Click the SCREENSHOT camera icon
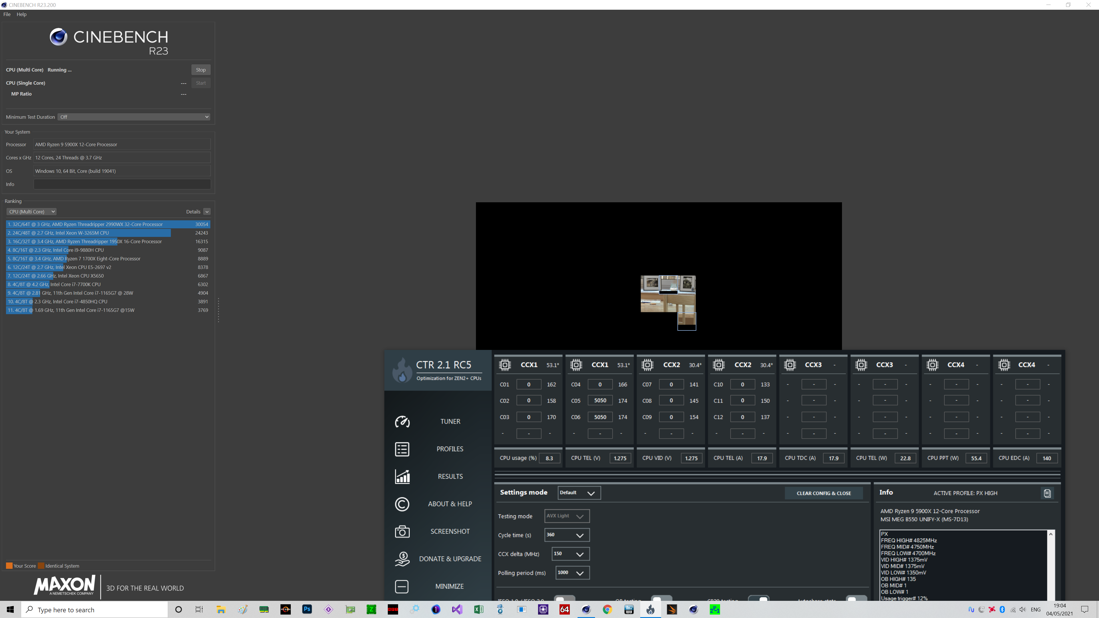1099x618 pixels. point(402,531)
